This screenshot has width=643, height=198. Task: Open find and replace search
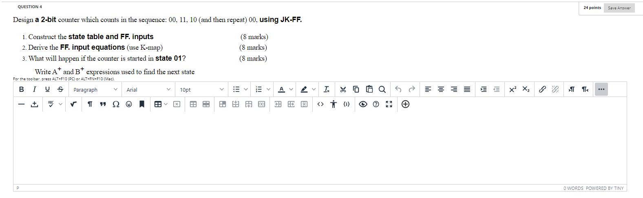pyautogui.click(x=382, y=89)
